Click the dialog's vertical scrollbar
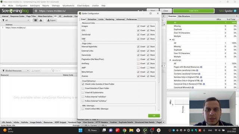This screenshot has height=134, width=239. [159, 52]
